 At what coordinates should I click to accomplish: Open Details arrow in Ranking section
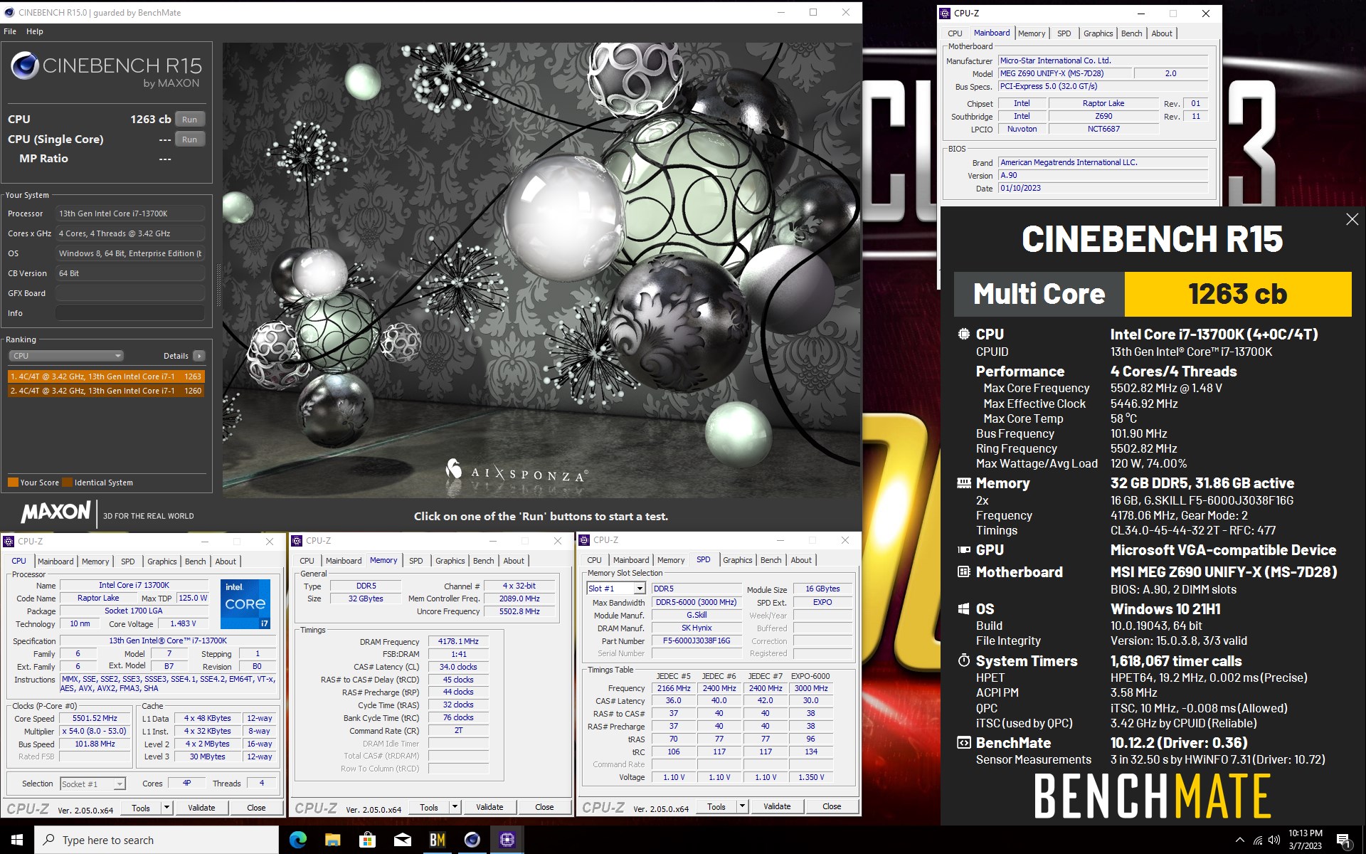point(199,356)
